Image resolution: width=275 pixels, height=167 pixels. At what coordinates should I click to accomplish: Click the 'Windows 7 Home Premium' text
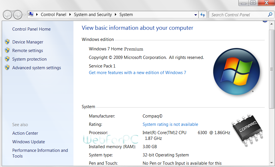116,49
